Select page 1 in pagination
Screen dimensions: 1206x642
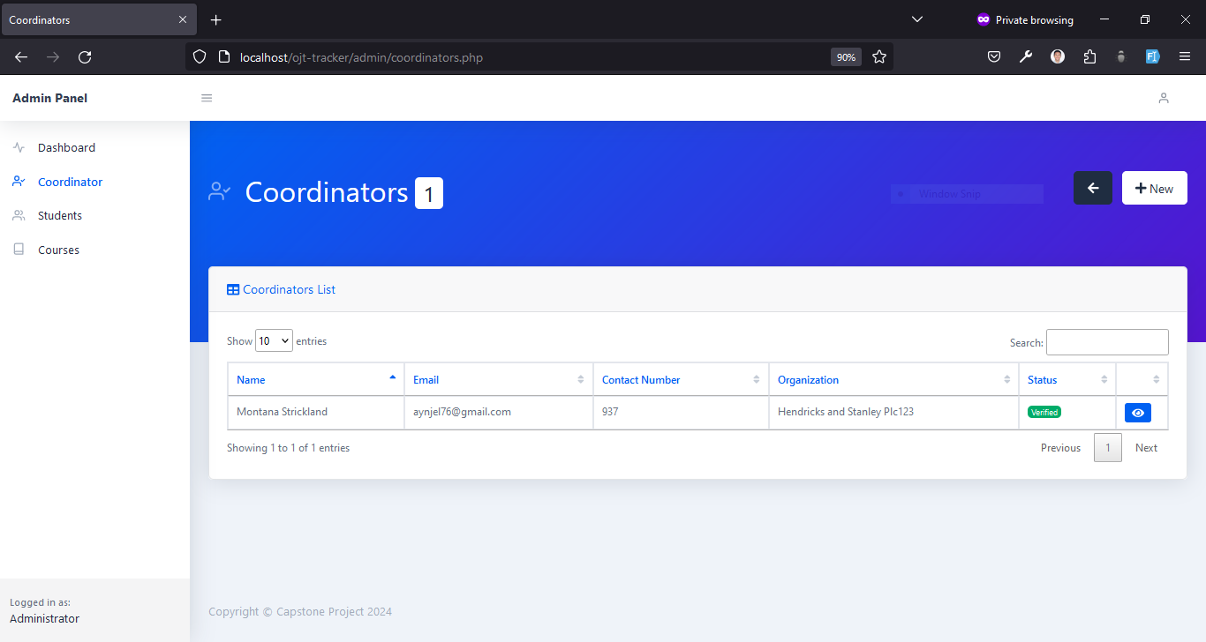point(1108,448)
